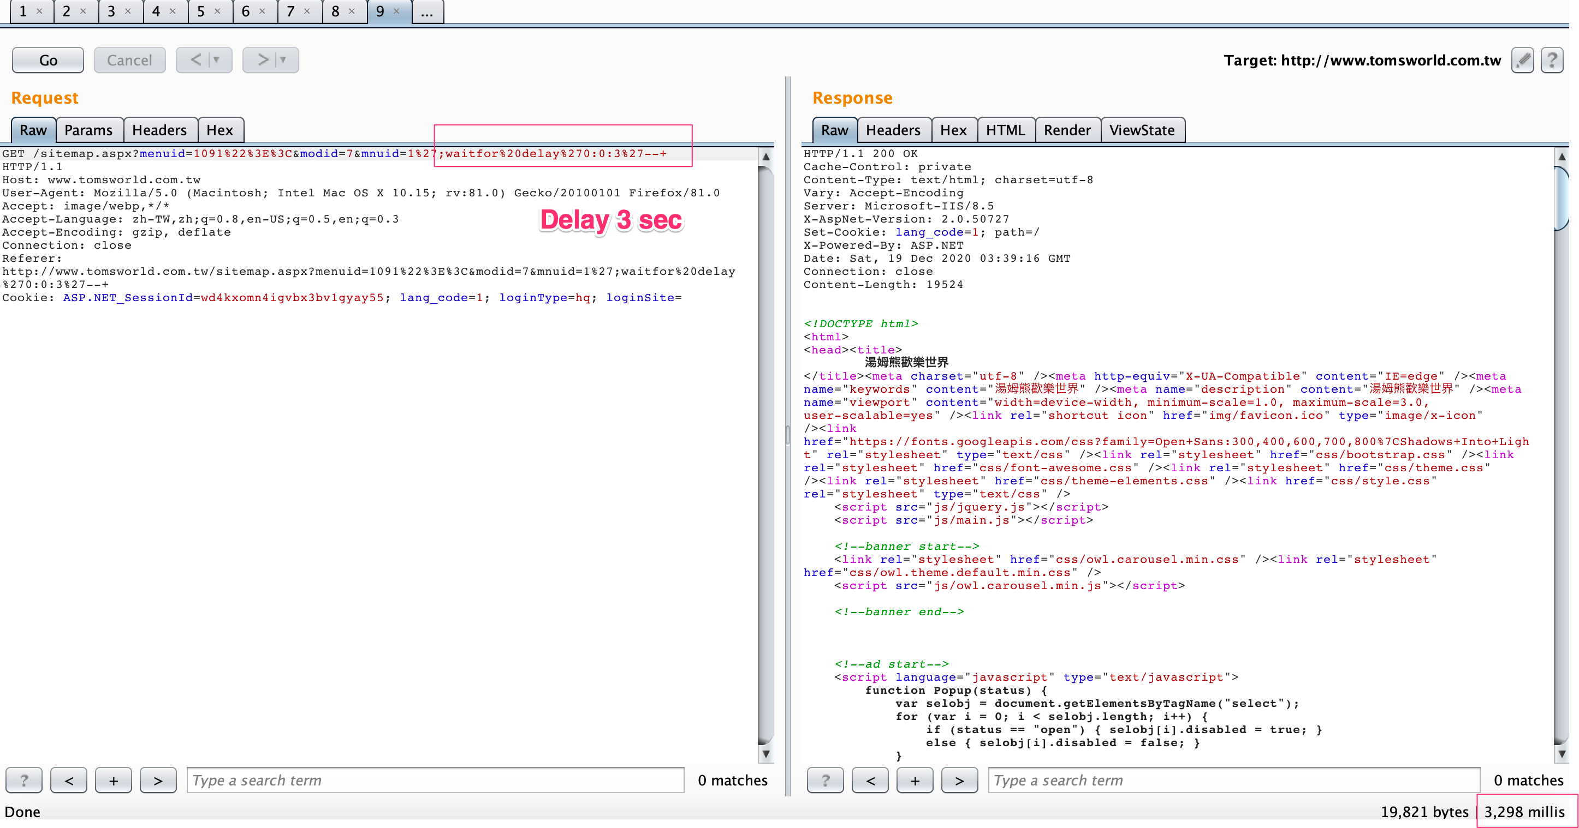
Task: Click the pane divider handle between Request and Response
Action: (788, 435)
